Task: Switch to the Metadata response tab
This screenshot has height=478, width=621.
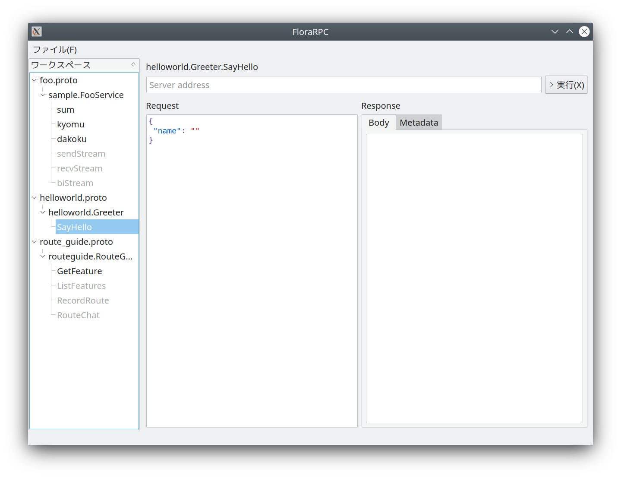Action: tap(419, 123)
